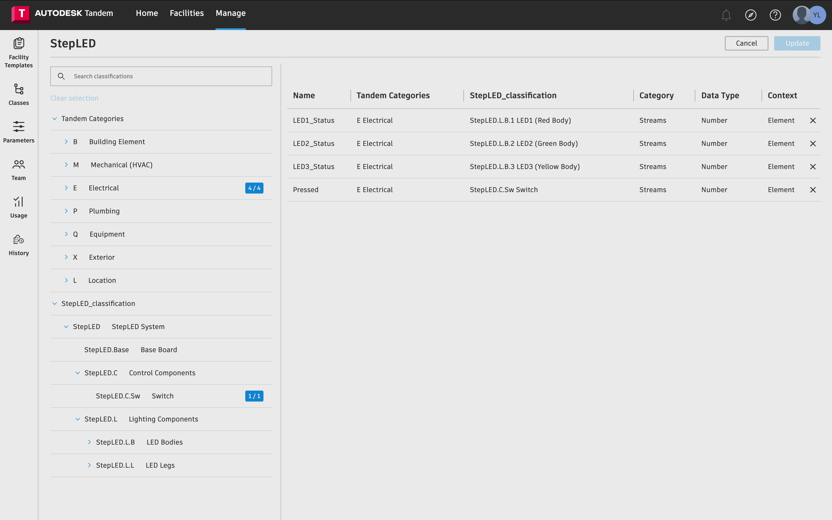Open the History sidebar section
The image size is (832, 520).
click(x=18, y=244)
